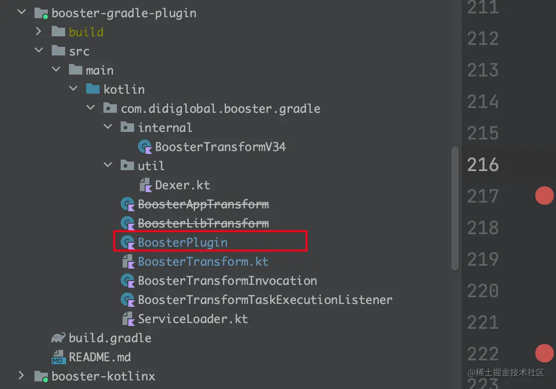Open the README.md file

(100, 357)
